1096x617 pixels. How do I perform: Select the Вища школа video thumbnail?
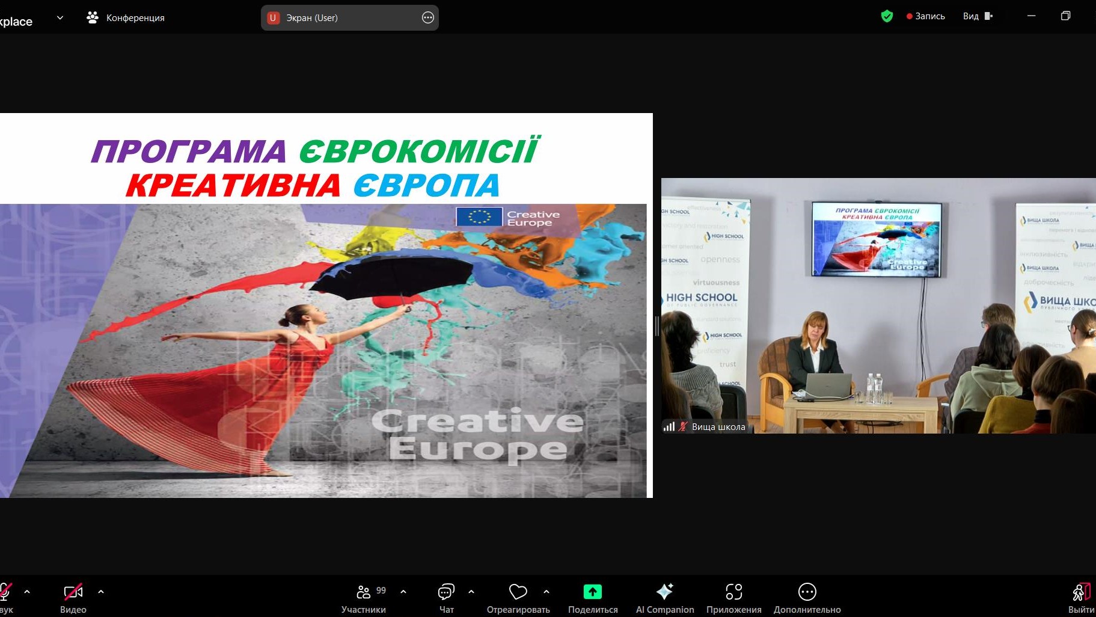878,305
